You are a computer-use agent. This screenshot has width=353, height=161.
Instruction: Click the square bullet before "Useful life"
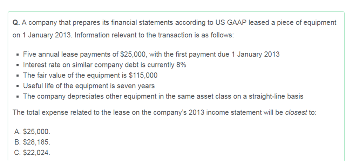[18, 86]
